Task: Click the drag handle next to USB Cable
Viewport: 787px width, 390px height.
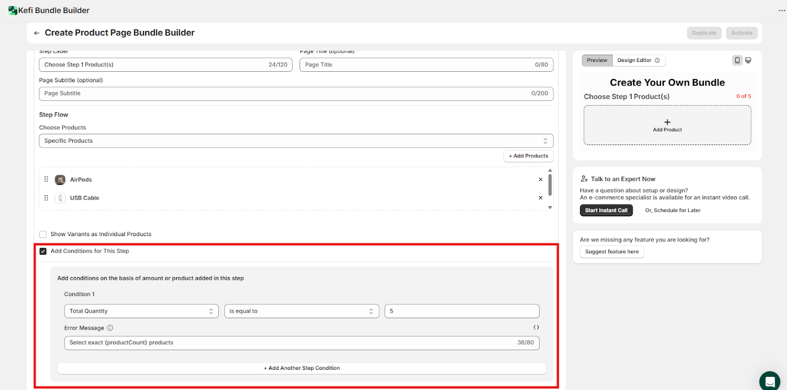Action: (x=46, y=198)
